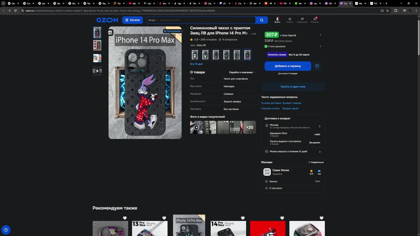420x236 pixels.
Task: Click the blue search magnifier button
Action: [262, 20]
